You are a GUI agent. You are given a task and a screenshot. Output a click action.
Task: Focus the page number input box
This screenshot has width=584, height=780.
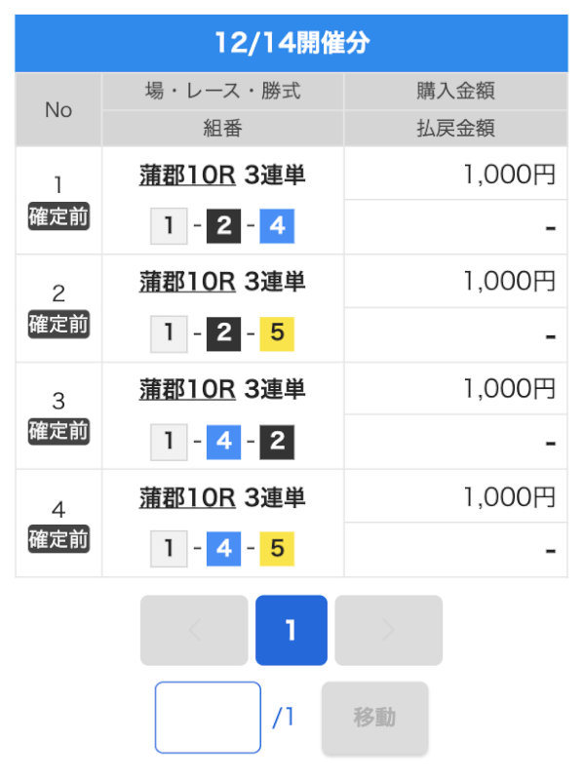pos(208,718)
